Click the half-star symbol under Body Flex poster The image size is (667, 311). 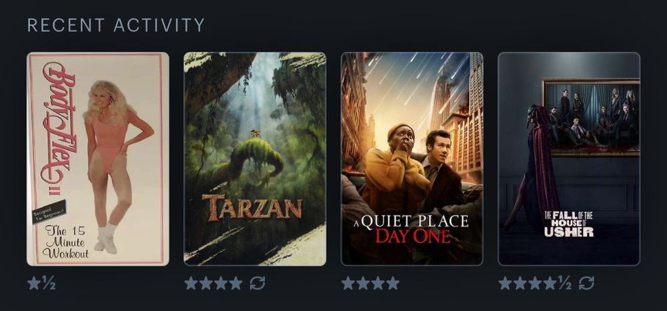coord(49,284)
